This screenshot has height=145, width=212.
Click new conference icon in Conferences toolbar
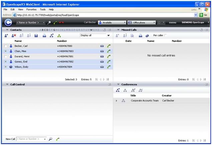pyautogui.click(x=118, y=90)
